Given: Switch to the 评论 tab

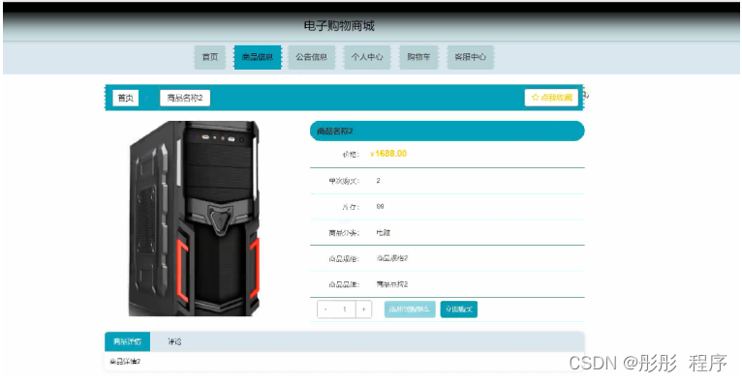Looking at the screenshot, I should click(x=174, y=341).
